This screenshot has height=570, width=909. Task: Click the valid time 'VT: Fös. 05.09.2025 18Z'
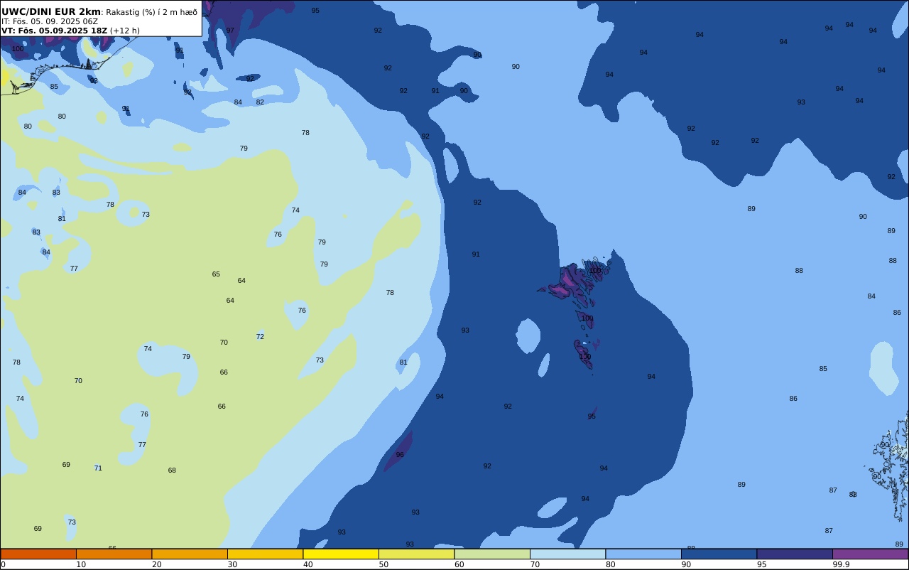54,31
